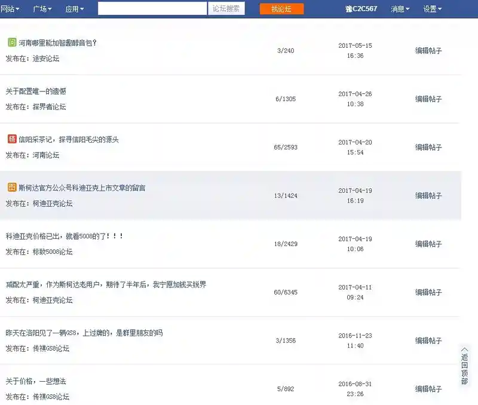Open the 网站 dropdown menu
This screenshot has width=478, height=405.
click(x=10, y=9)
